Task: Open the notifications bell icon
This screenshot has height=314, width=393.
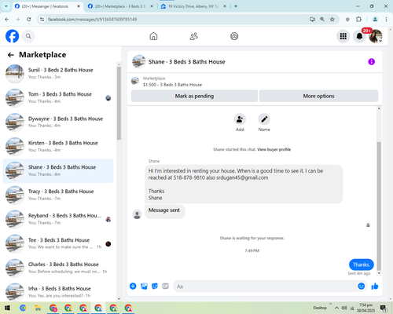Action: [359, 36]
